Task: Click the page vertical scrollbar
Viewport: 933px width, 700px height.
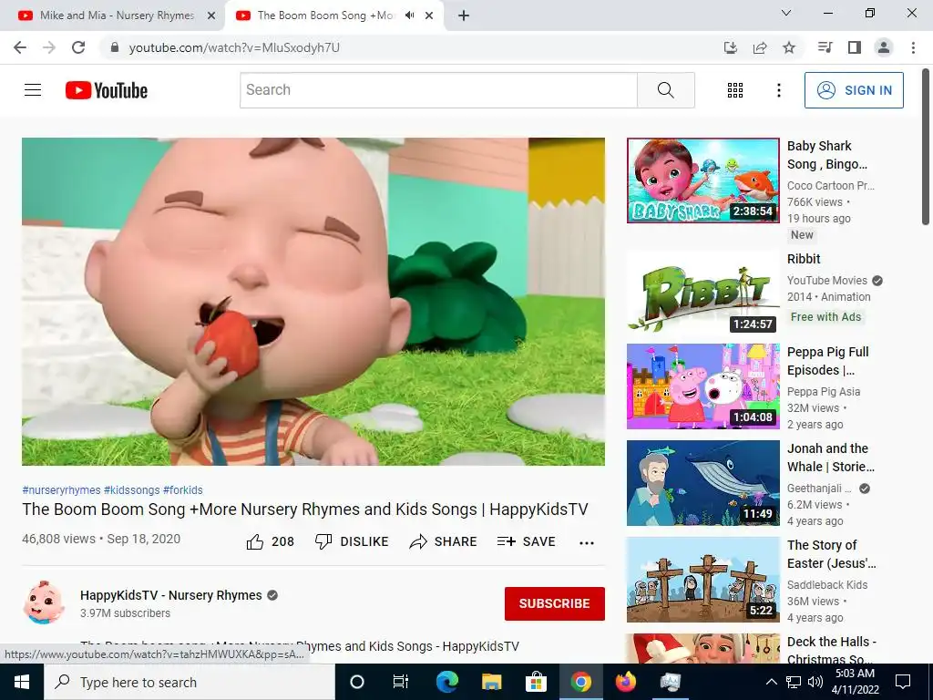Action: pyautogui.click(x=926, y=147)
